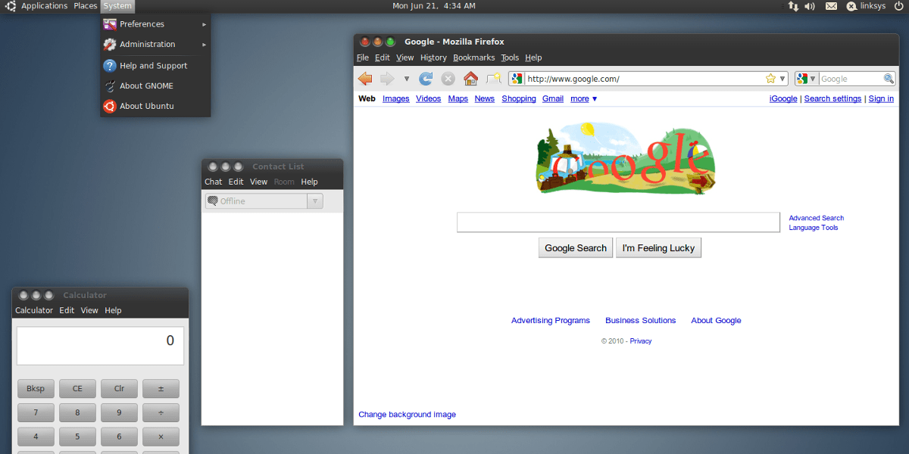The width and height of the screenshot is (909, 454).
Task: Expand the Administration submenu arrow
Action: click(x=205, y=45)
